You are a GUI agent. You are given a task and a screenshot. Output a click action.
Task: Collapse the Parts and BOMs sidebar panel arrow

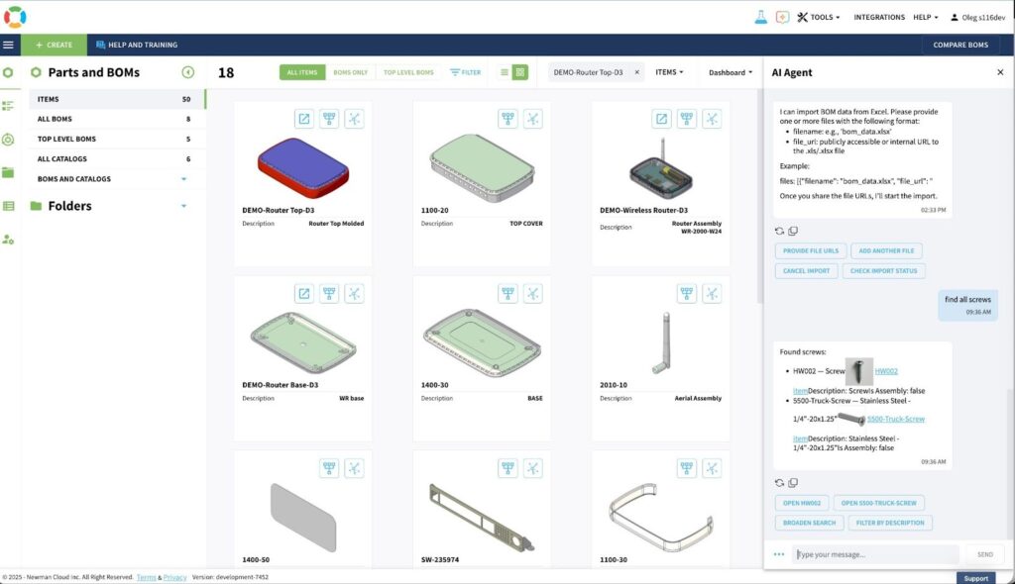[x=188, y=72]
